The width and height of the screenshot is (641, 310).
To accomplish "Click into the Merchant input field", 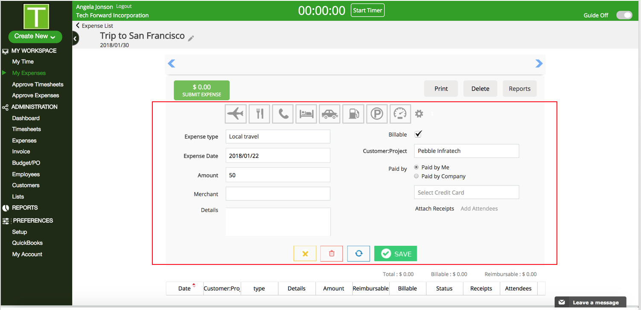I will pos(278,194).
